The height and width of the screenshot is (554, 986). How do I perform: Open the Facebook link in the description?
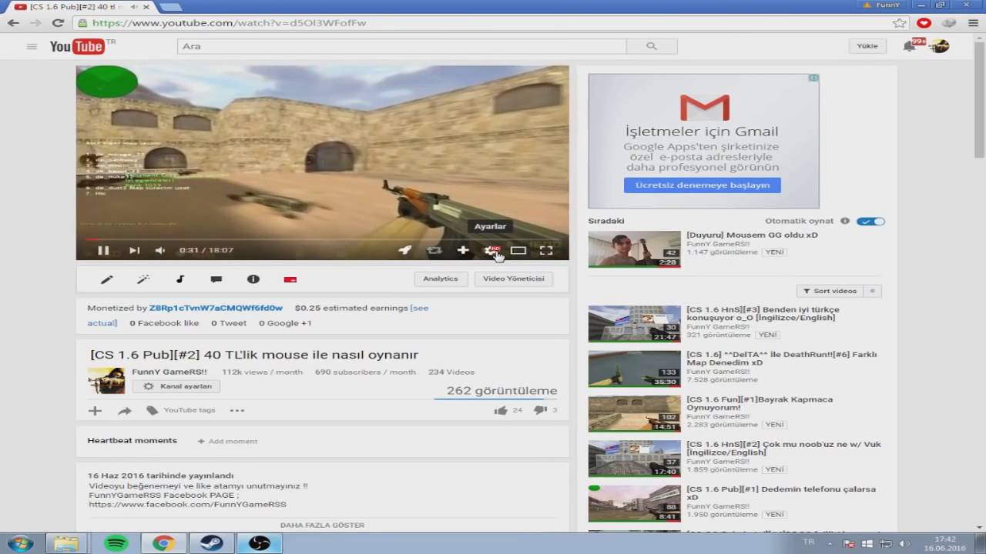pyautogui.click(x=187, y=505)
